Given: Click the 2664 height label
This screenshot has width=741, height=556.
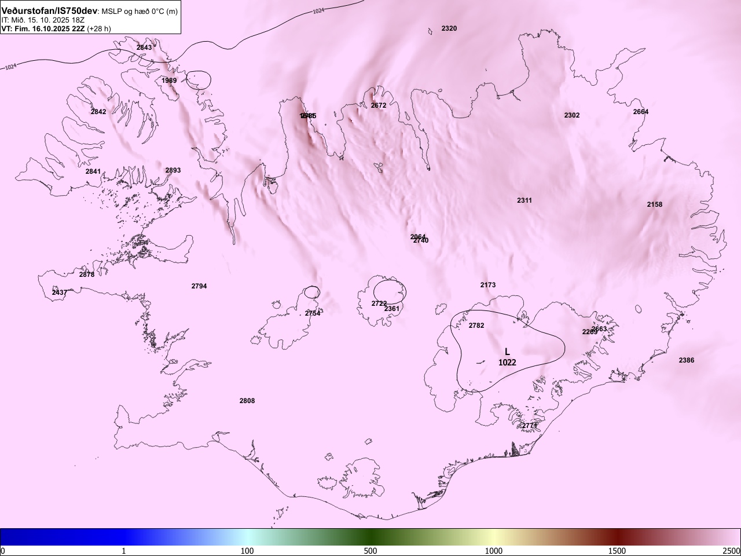Looking at the screenshot, I should click(x=641, y=112).
